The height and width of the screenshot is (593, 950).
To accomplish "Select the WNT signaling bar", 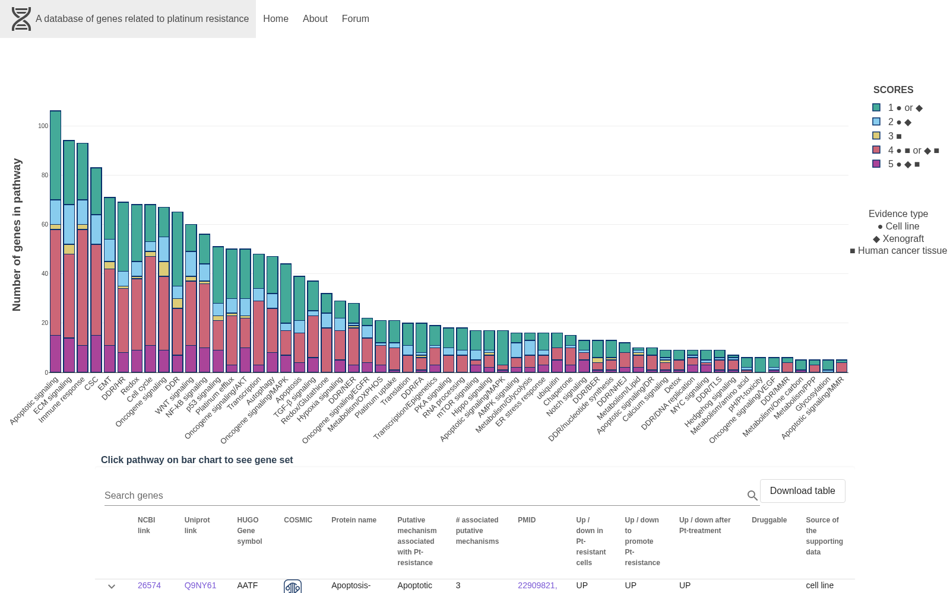I will 191,298.
